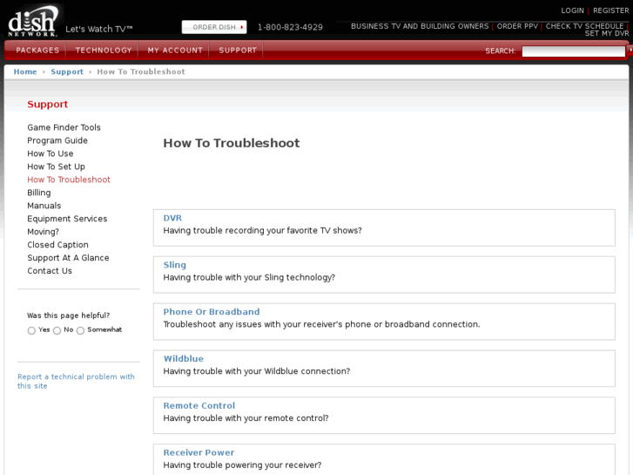
Task: Open How To Set Up in sidebar
Action: point(56,166)
